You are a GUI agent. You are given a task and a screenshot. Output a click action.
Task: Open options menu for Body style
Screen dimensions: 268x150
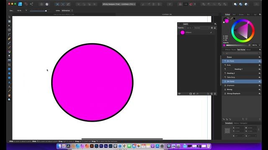pyautogui.click(x=260, y=65)
